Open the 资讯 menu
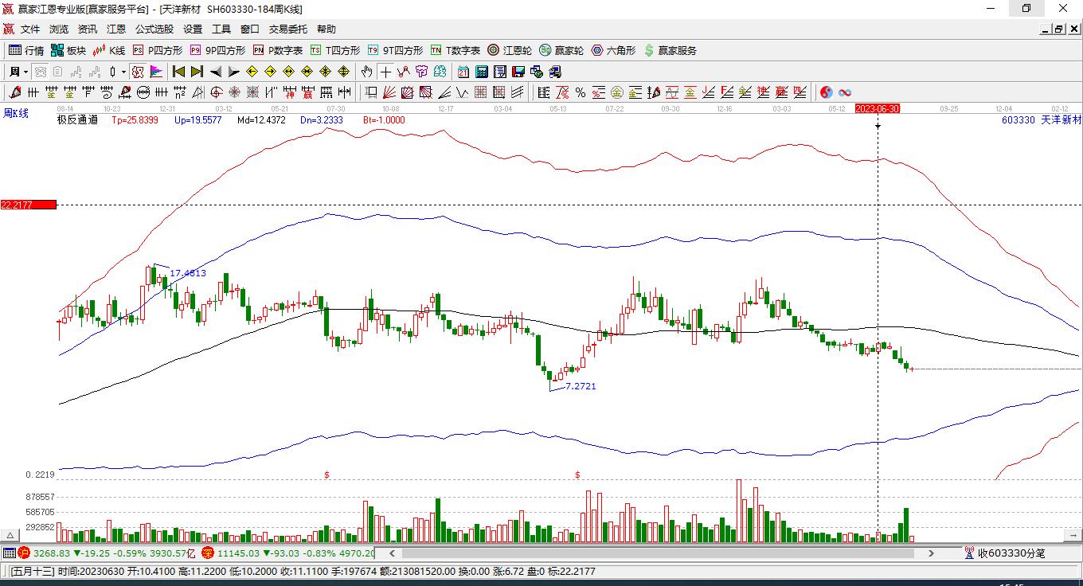This screenshot has height=586, width=1083. tap(88, 29)
